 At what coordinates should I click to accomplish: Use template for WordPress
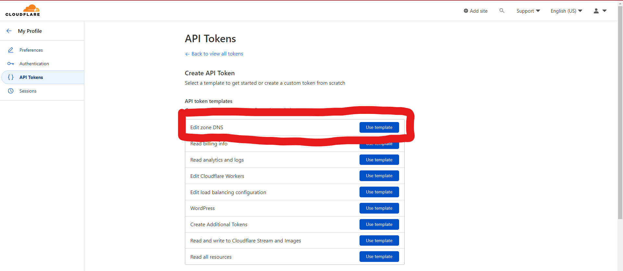(x=379, y=208)
